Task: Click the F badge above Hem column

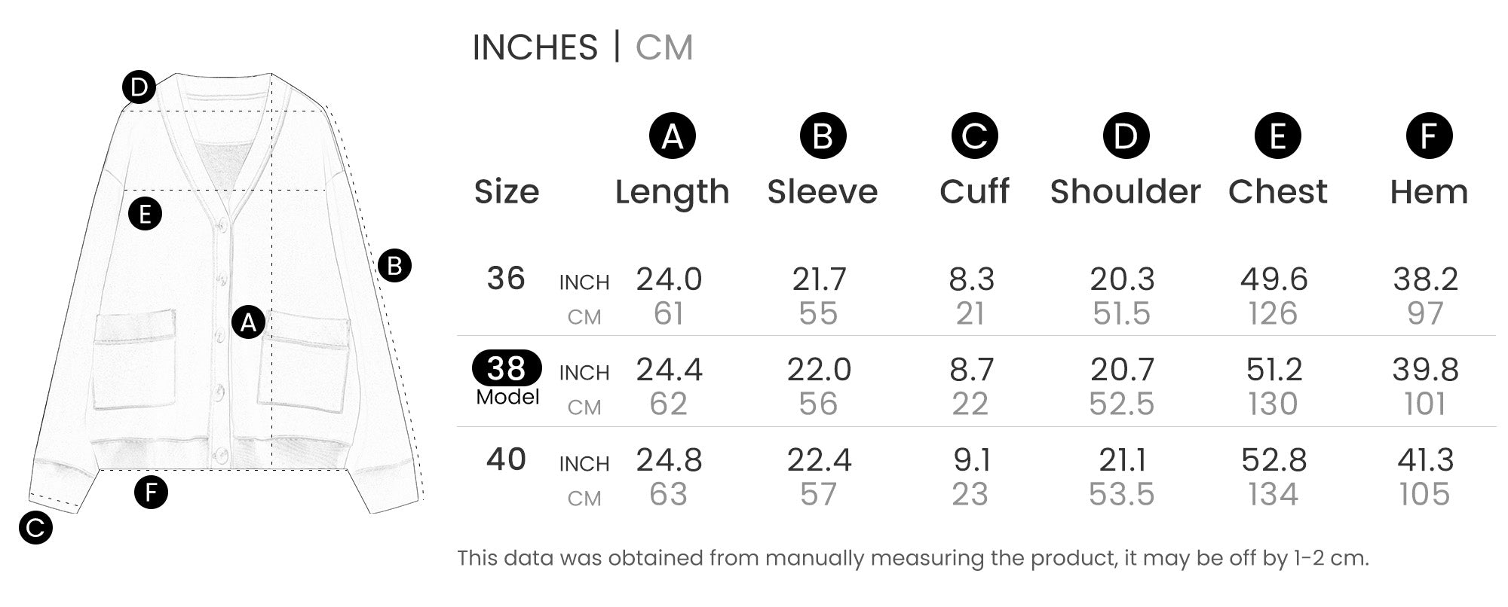Action: (1429, 136)
